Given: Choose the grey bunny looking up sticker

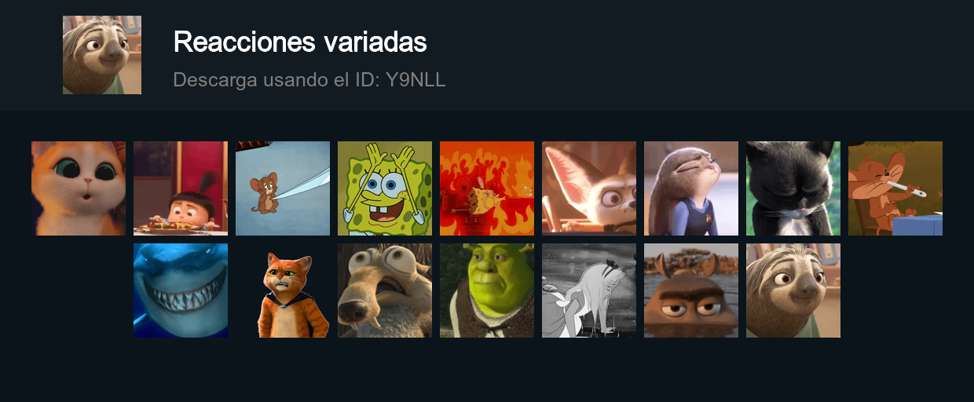Looking at the screenshot, I should point(691,188).
